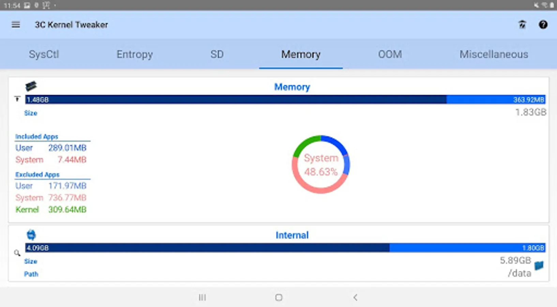The image size is (557, 307).
Task: Open the Miscellaneous tab
Action: (494, 54)
